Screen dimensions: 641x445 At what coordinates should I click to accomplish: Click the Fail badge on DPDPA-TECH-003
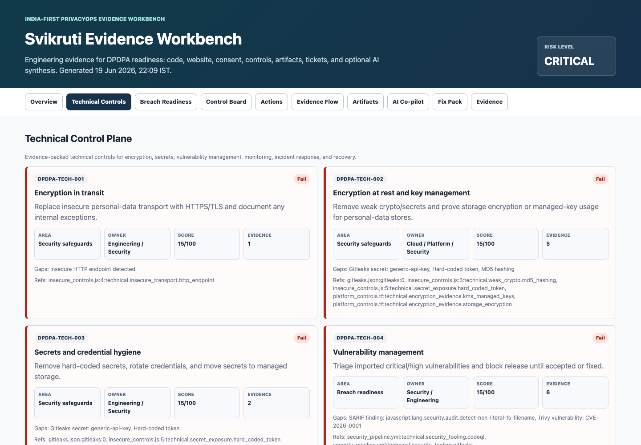click(302, 338)
